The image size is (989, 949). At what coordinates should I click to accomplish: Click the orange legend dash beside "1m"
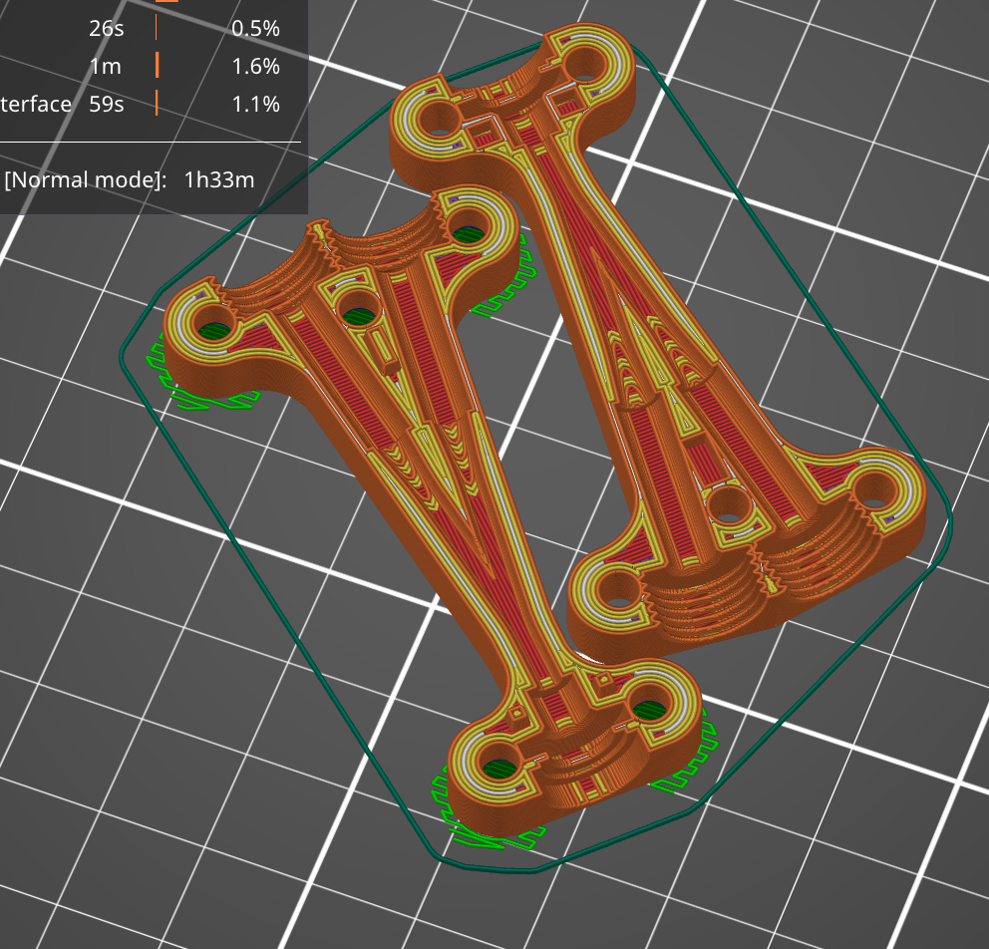tap(156, 66)
